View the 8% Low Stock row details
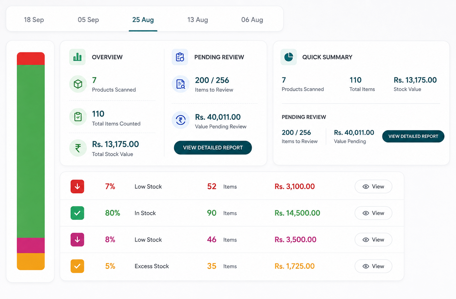Image resolution: width=456 pixels, height=299 pixels. click(373, 239)
